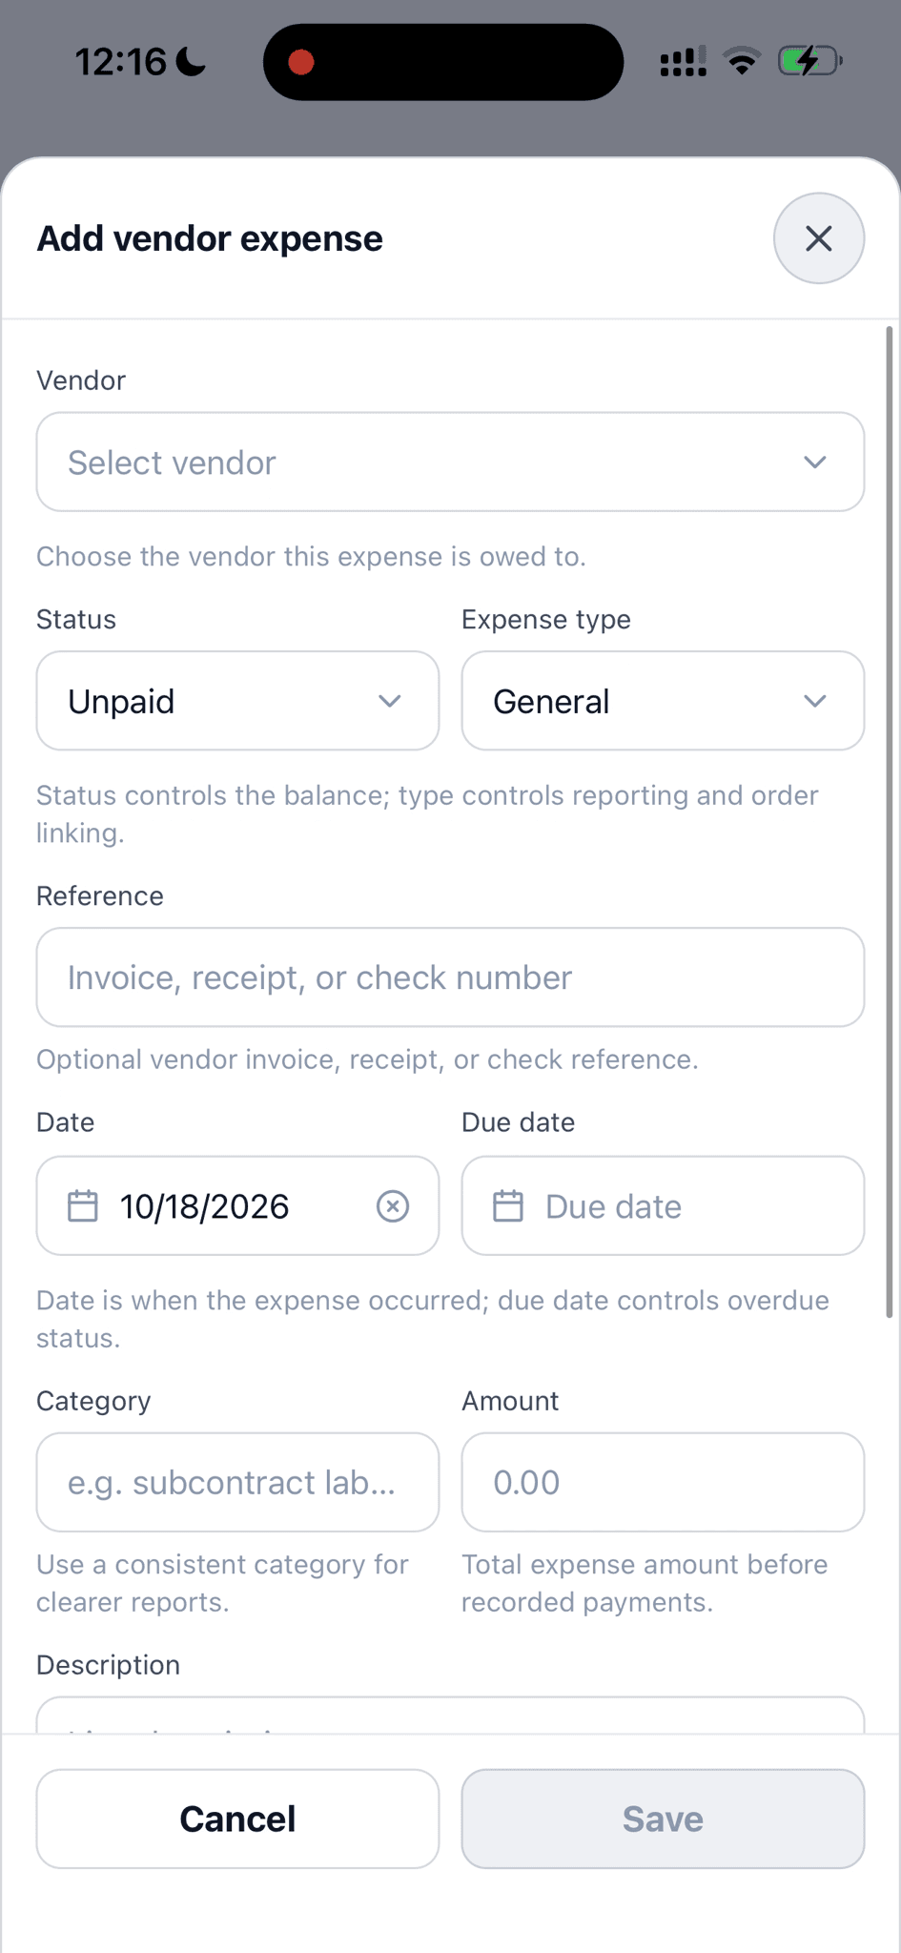Click the form's vertical scrollbar
Viewport: 901px width, 1953px height.
[x=889, y=822]
